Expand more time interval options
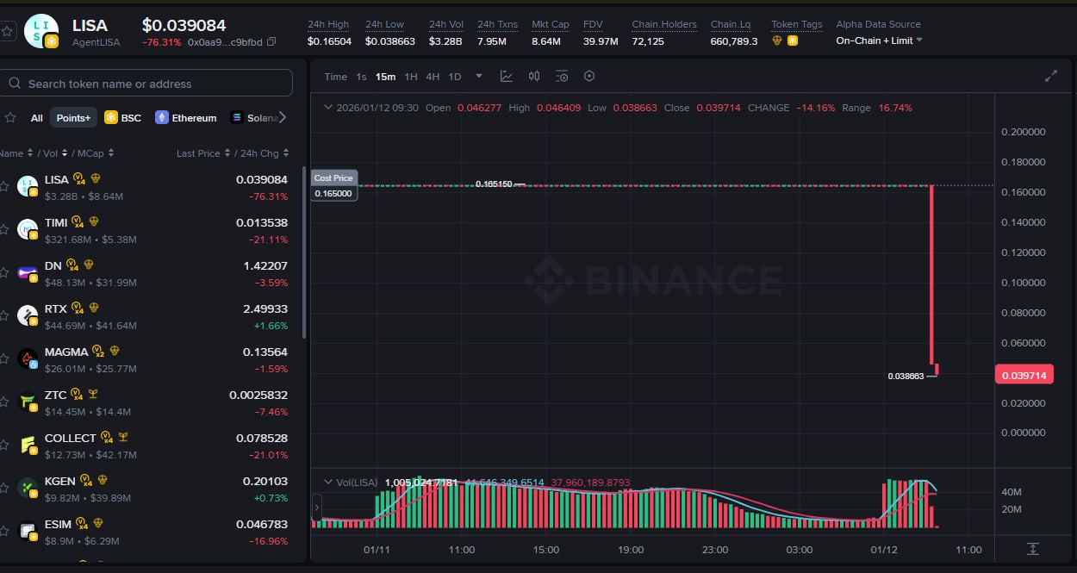Screen dimensions: 1077x573 pos(479,77)
